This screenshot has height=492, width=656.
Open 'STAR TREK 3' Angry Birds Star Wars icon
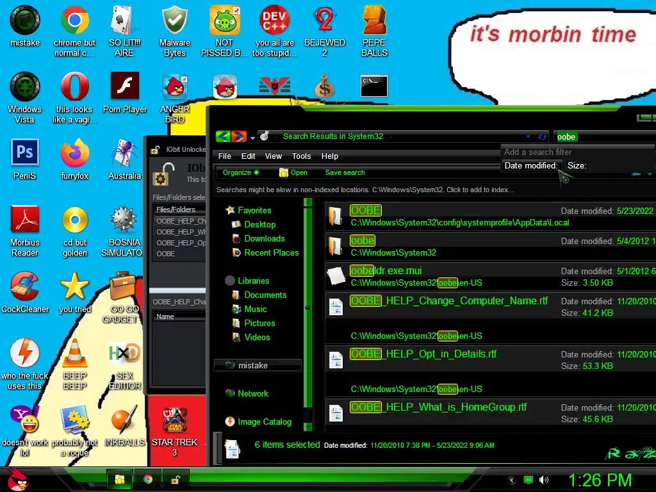click(174, 431)
